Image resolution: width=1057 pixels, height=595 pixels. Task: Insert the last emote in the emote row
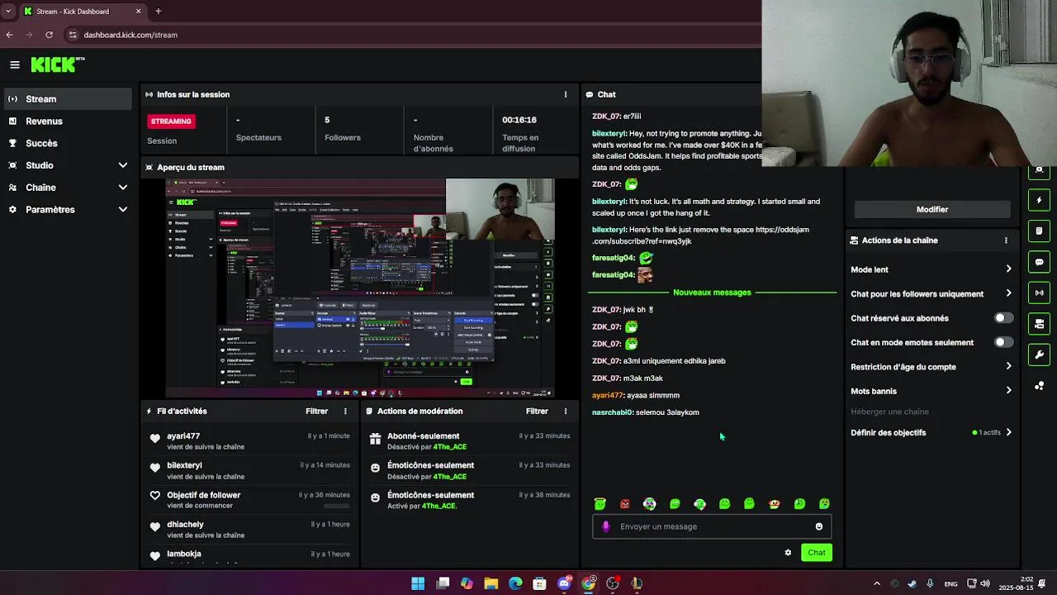tap(824, 504)
